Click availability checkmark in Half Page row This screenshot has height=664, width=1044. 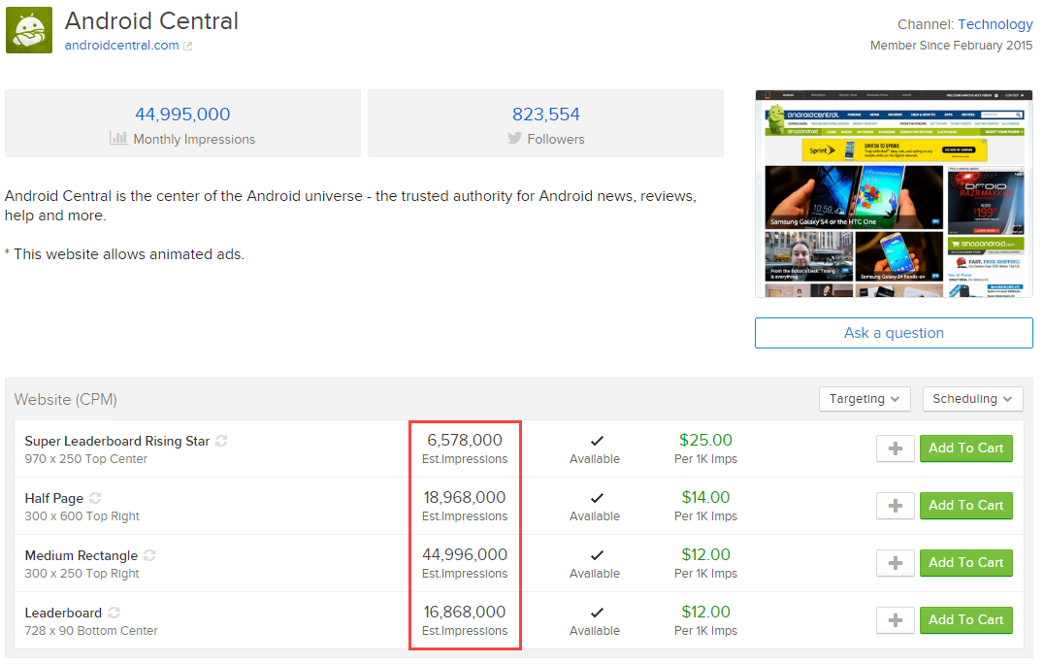[598, 498]
